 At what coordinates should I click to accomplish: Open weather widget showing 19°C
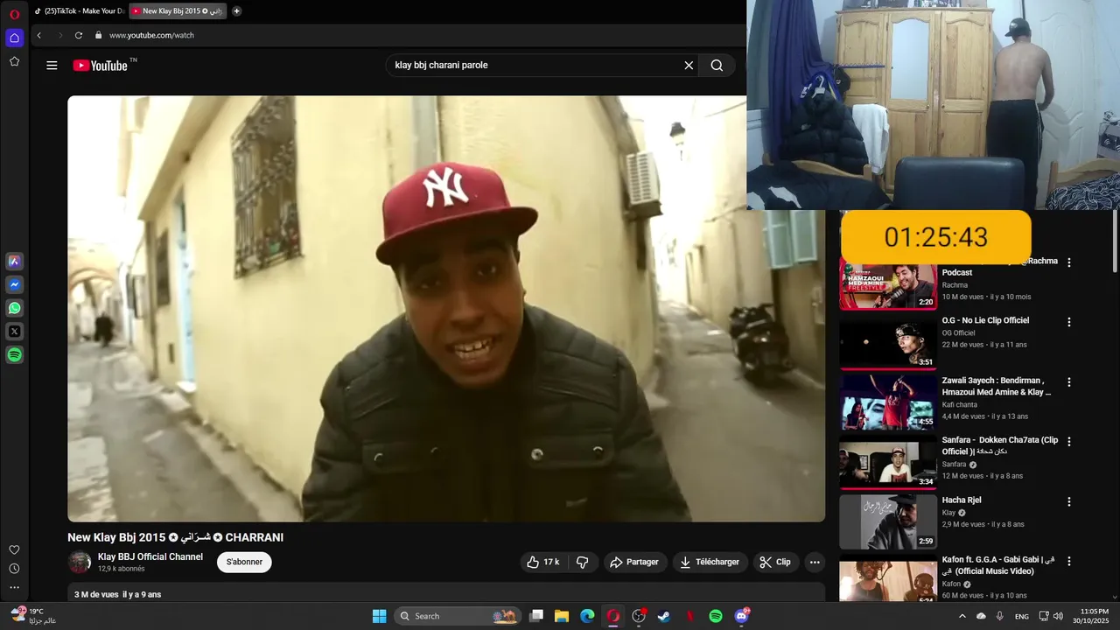click(x=35, y=616)
